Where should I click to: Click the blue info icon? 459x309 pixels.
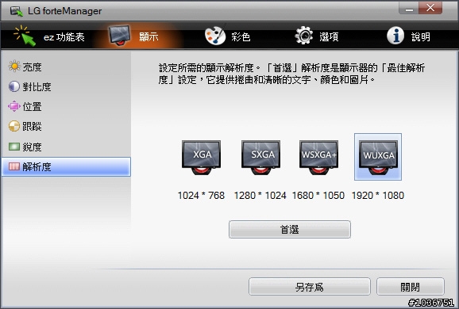tap(395, 36)
